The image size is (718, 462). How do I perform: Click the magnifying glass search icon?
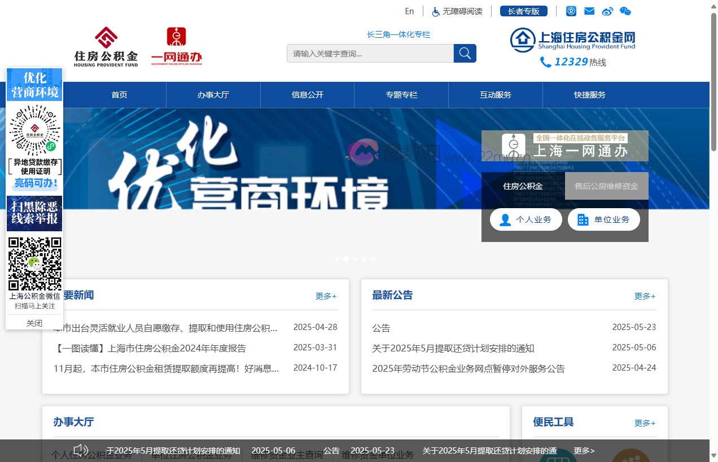tap(465, 53)
